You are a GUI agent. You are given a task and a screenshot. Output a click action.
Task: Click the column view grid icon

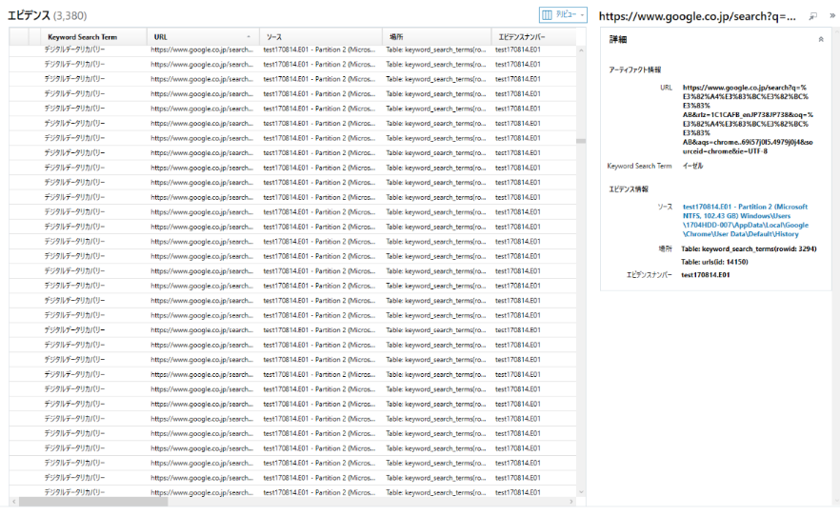coord(548,16)
